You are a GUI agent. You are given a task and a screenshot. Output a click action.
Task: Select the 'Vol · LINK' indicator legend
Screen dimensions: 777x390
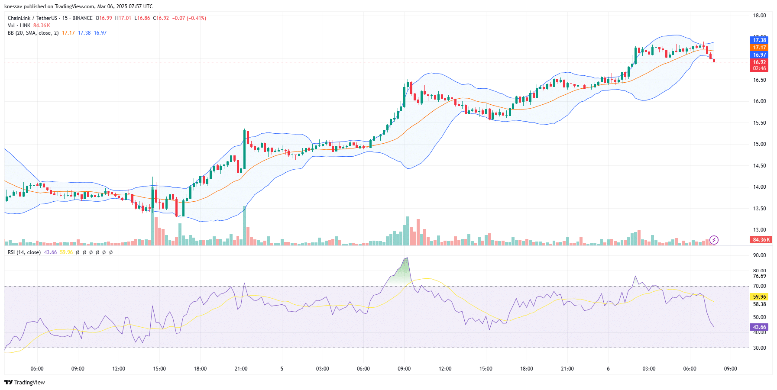(19, 26)
